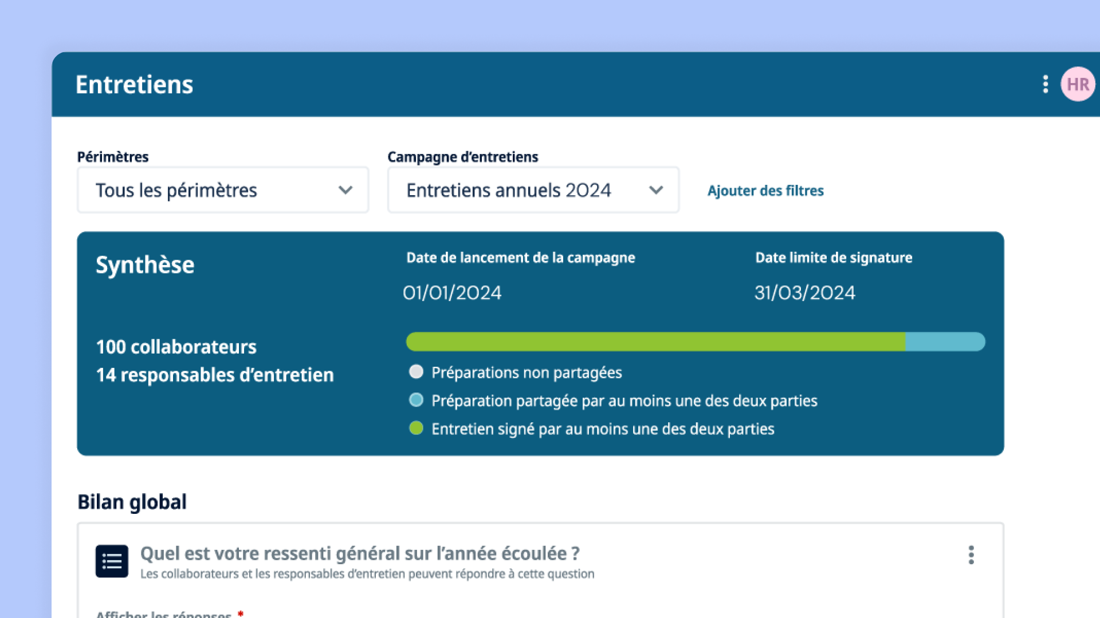Click the grey Préparations non partagées legend dot
This screenshot has width=1100, height=618.
coord(416,372)
